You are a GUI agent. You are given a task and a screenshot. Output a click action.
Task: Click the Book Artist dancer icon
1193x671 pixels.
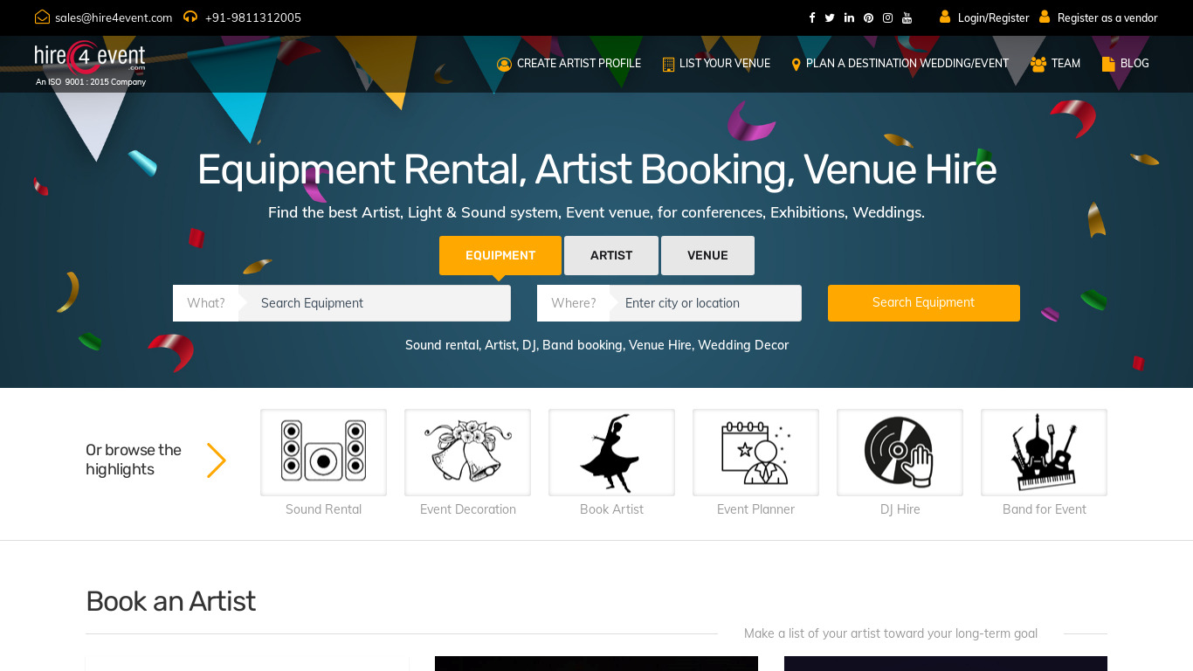[x=611, y=452]
